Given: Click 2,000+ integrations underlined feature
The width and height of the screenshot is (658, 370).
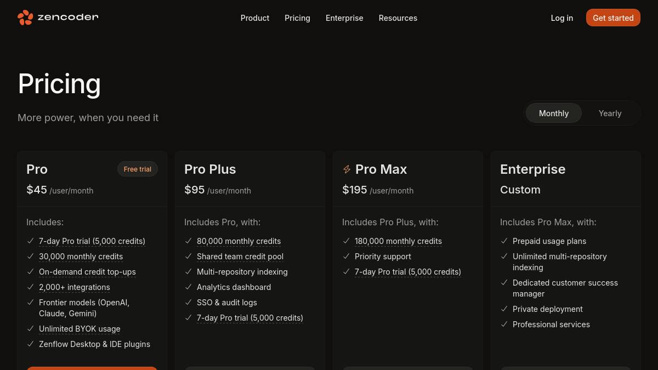Looking at the screenshot, I should (75, 287).
